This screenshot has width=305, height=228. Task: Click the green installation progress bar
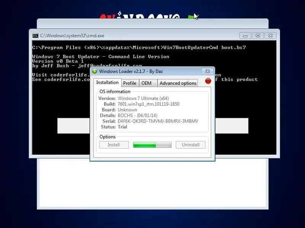[152, 145]
